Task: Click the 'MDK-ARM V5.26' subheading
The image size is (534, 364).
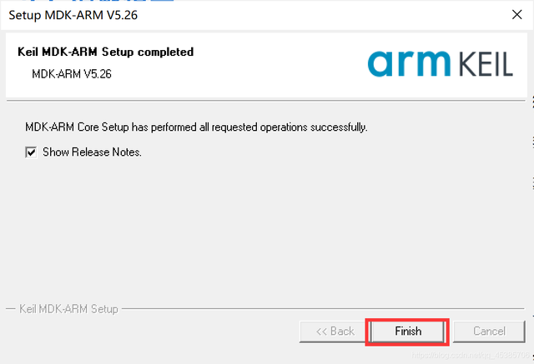Action: [x=72, y=74]
